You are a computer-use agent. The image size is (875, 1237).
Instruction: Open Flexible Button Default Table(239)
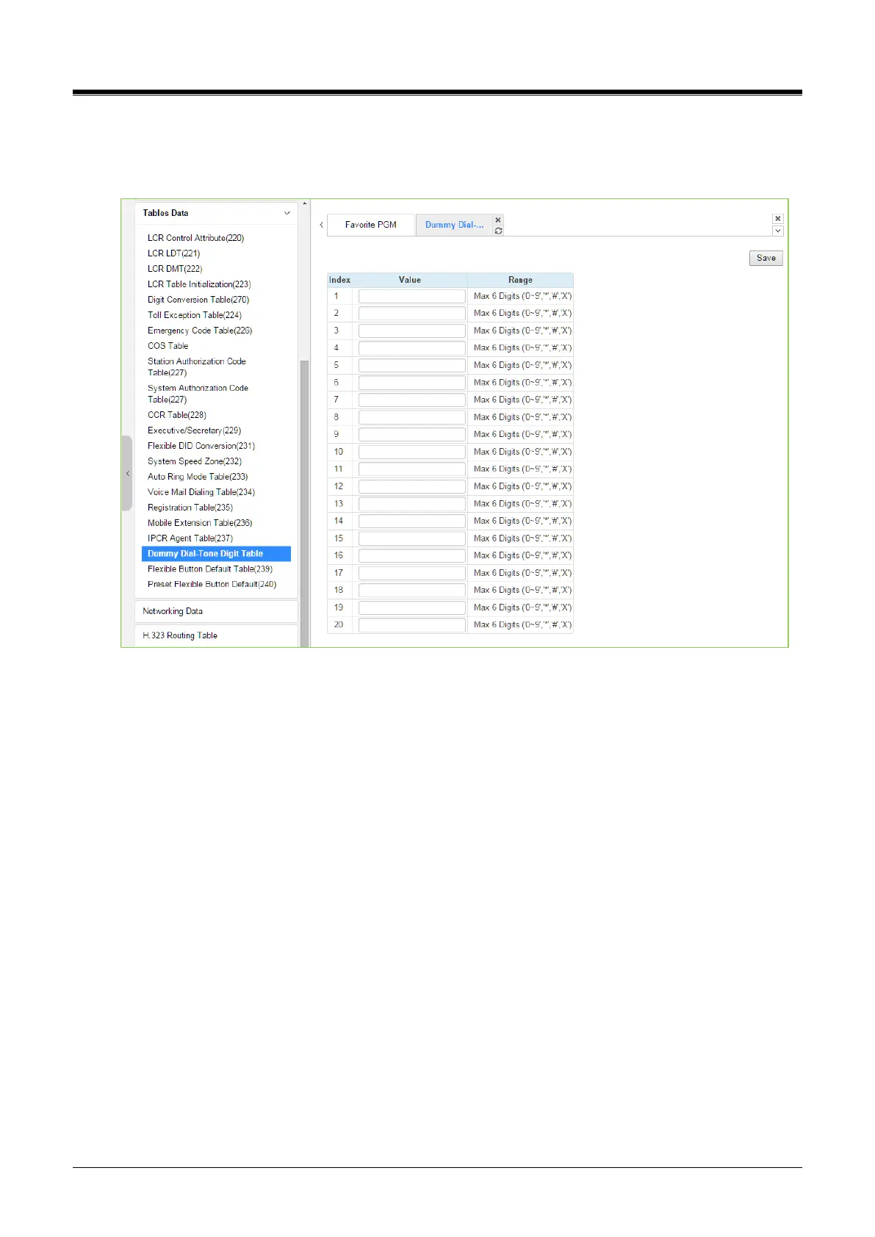coord(210,569)
